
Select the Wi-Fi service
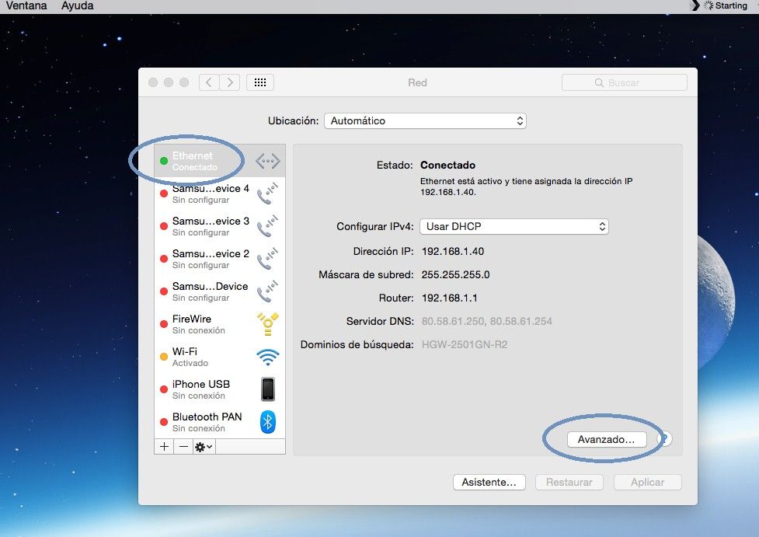[220, 357]
